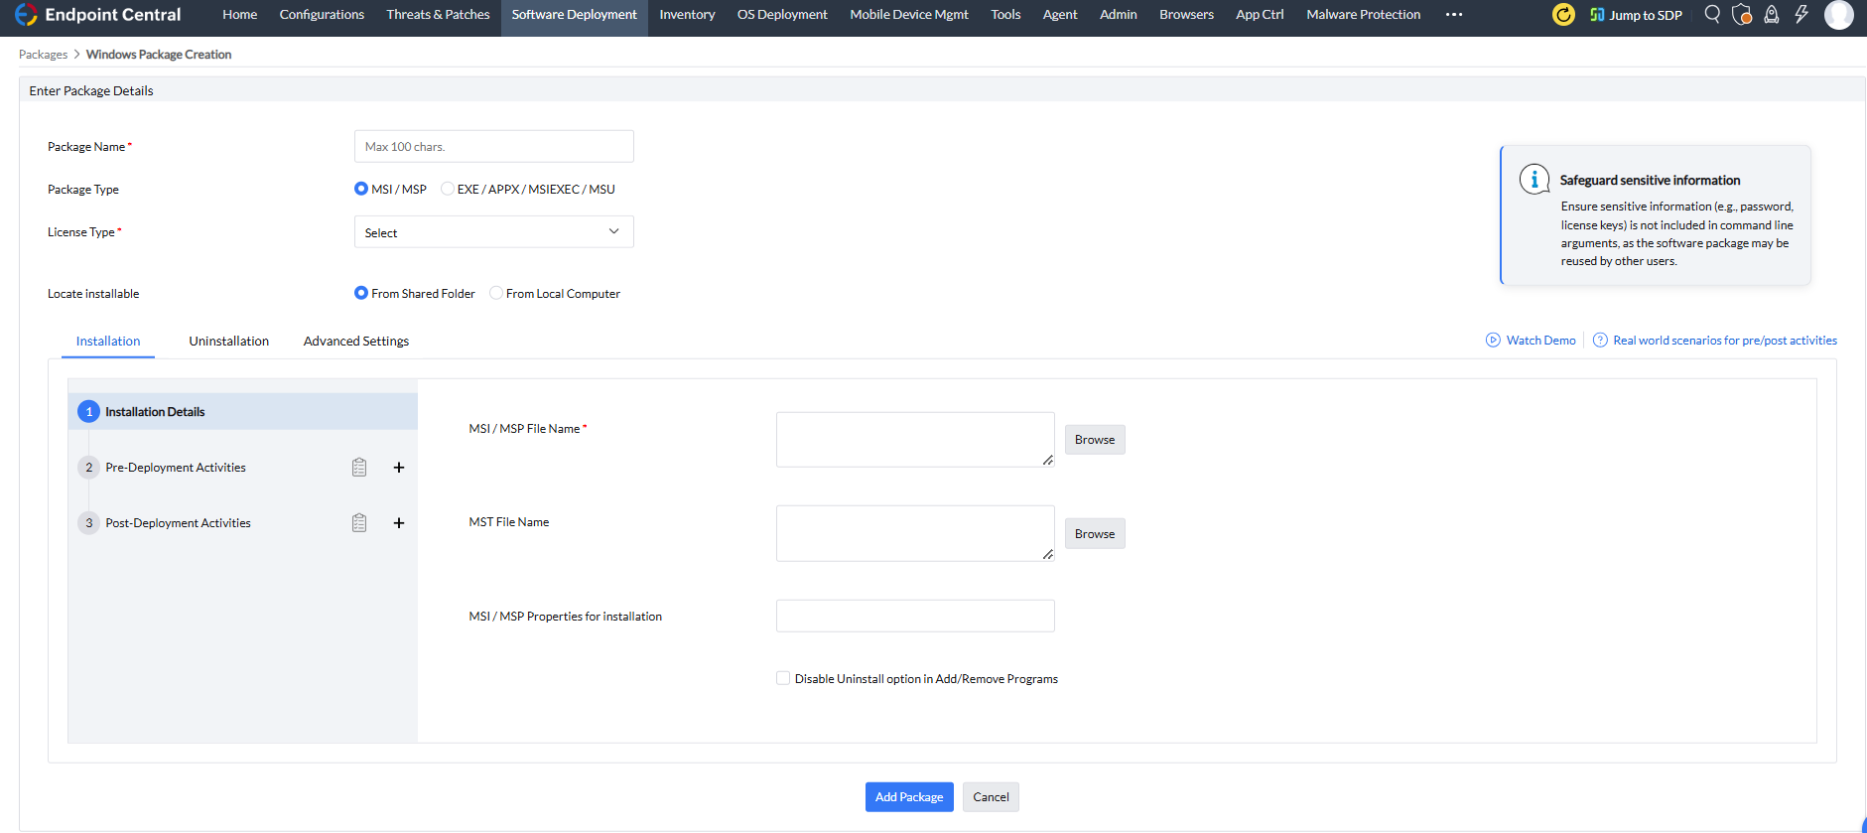
Task: Choose From Local Computer radio button
Action: tap(496, 293)
